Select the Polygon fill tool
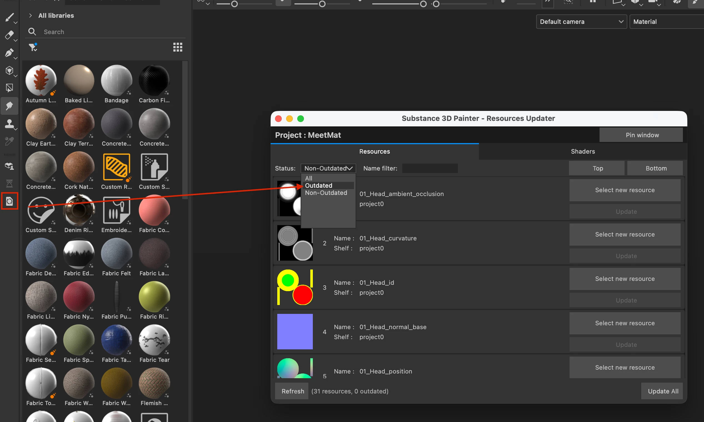 [9, 70]
